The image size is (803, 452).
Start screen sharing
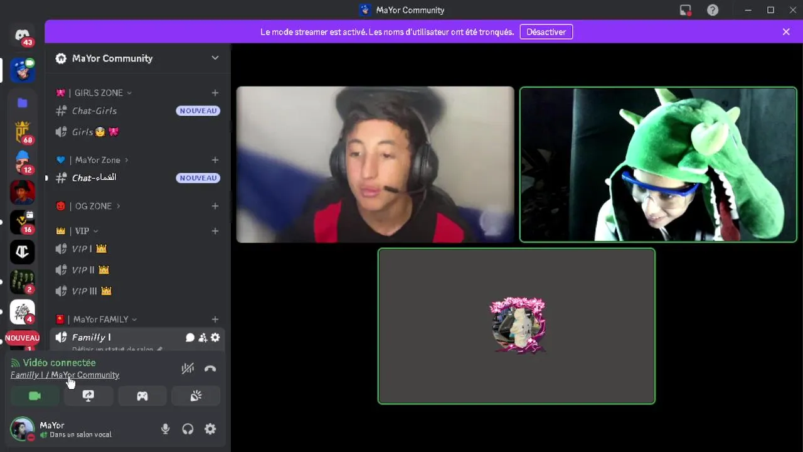click(88, 396)
